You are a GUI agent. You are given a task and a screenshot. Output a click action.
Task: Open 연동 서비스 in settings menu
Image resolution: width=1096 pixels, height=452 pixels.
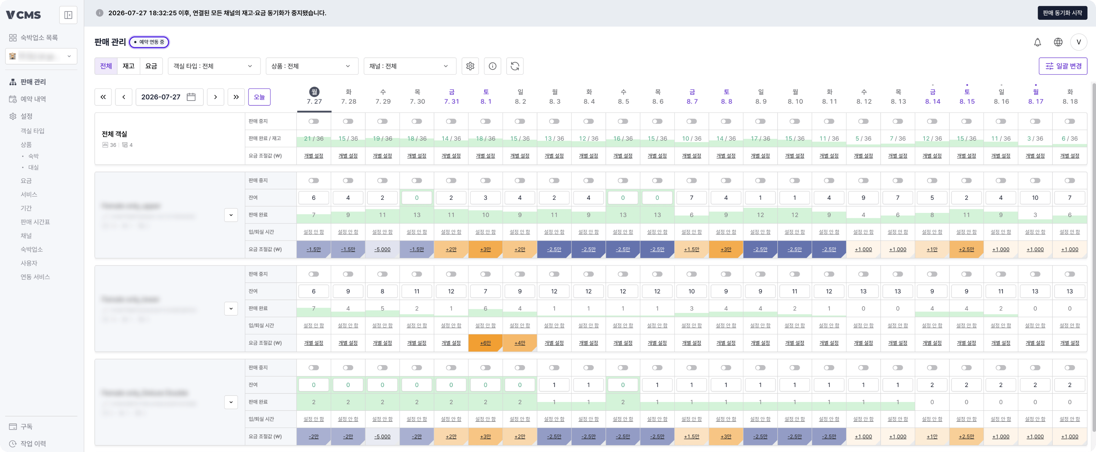point(35,277)
